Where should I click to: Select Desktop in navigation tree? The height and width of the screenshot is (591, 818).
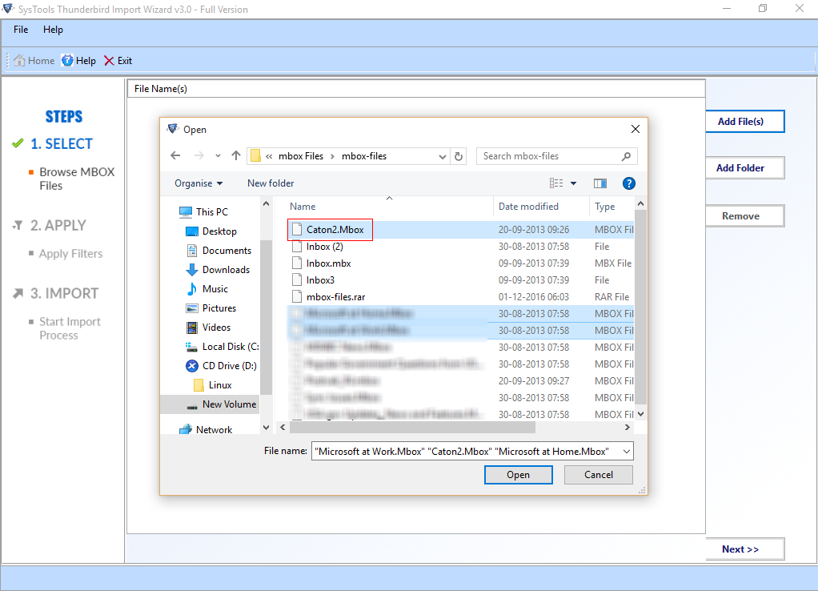click(x=211, y=231)
